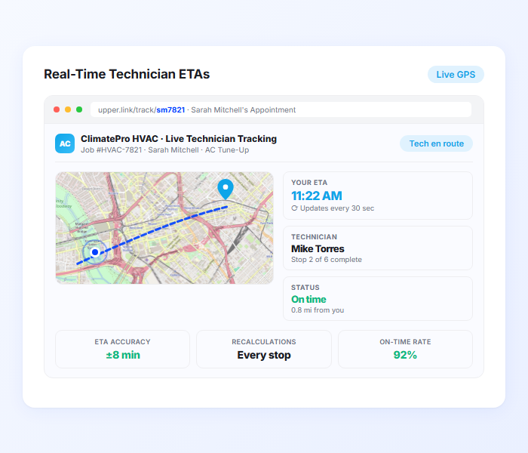Click the technician name Mike Torres
Image resolution: width=528 pixels, height=453 pixels.
click(318, 248)
